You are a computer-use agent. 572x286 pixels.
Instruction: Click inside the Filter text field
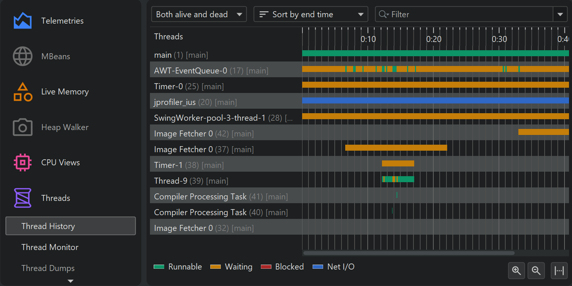click(x=469, y=15)
